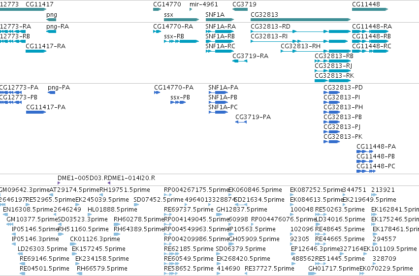Click the CG12773-PB protein label

pyautogui.click(x=18, y=97)
